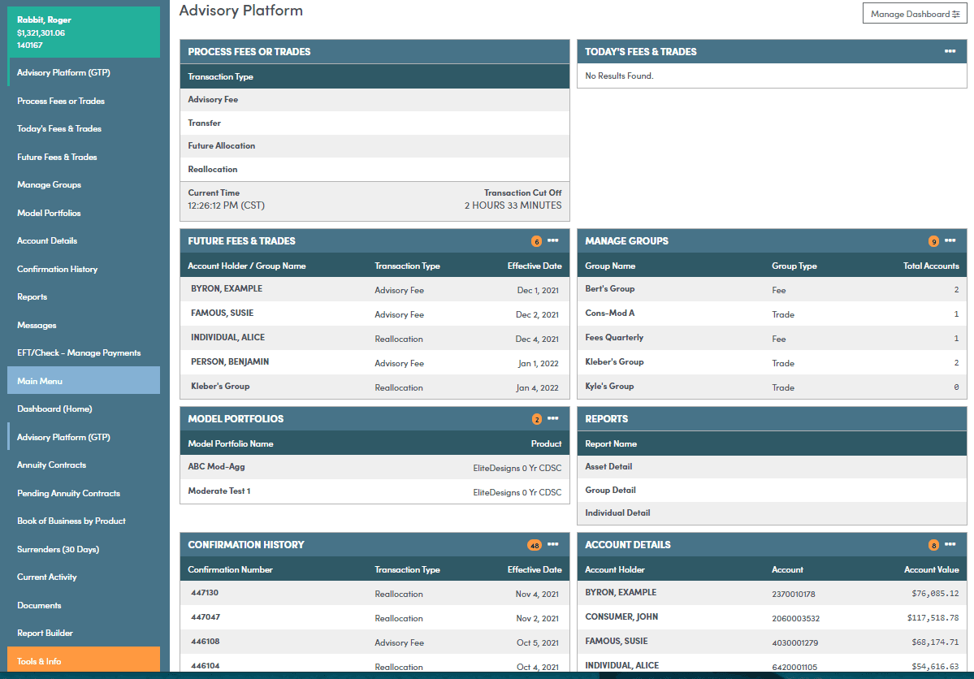Open Account Details panel ellipsis menu
The height and width of the screenshot is (679, 974).
pos(950,545)
